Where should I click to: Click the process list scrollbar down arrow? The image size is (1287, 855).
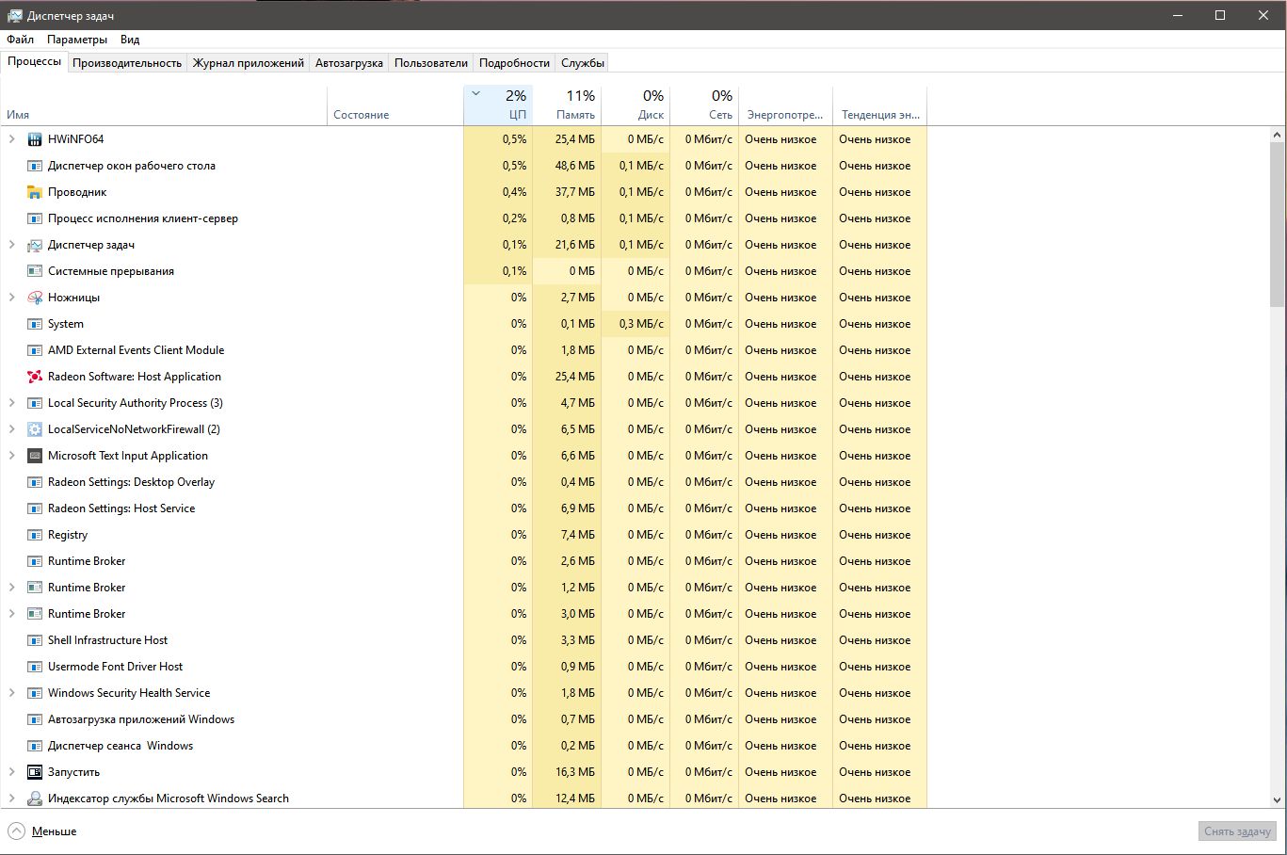[1278, 800]
